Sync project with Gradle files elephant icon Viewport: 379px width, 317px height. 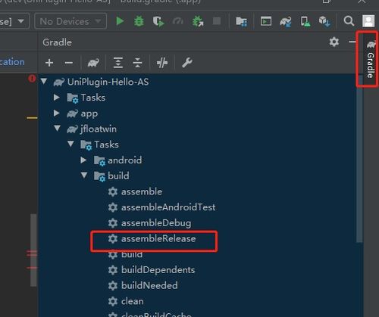[286, 22]
